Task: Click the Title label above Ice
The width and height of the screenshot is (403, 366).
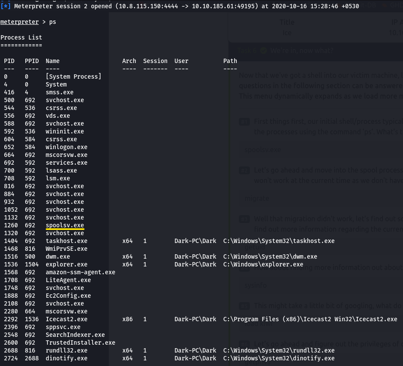Action: [287, 22]
